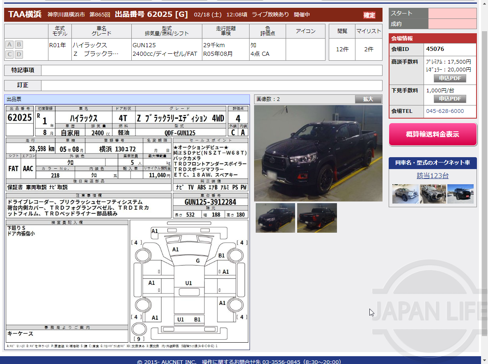Select the "A" auction sheet view button
Image resolution: width=488 pixels, height=364 pixels.
pyautogui.click(x=9, y=45)
